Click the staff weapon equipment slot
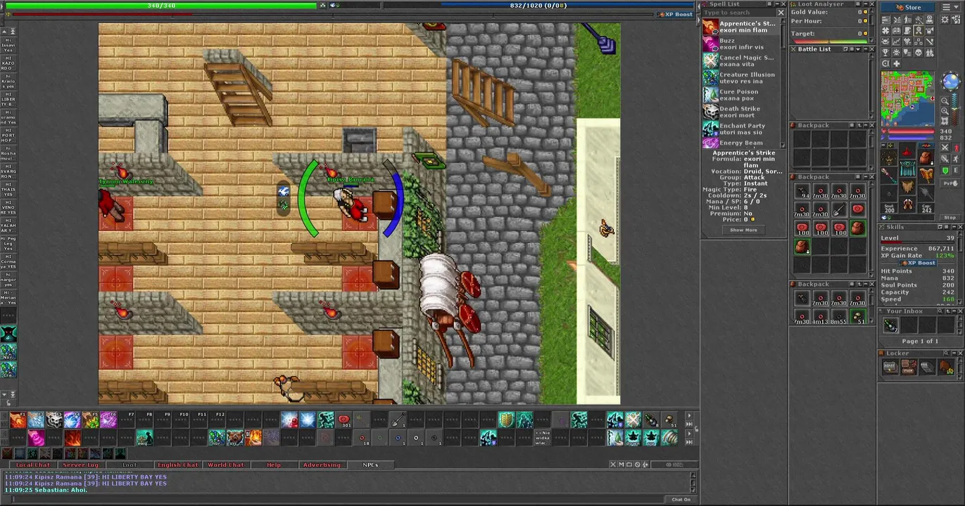 pos(889,176)
